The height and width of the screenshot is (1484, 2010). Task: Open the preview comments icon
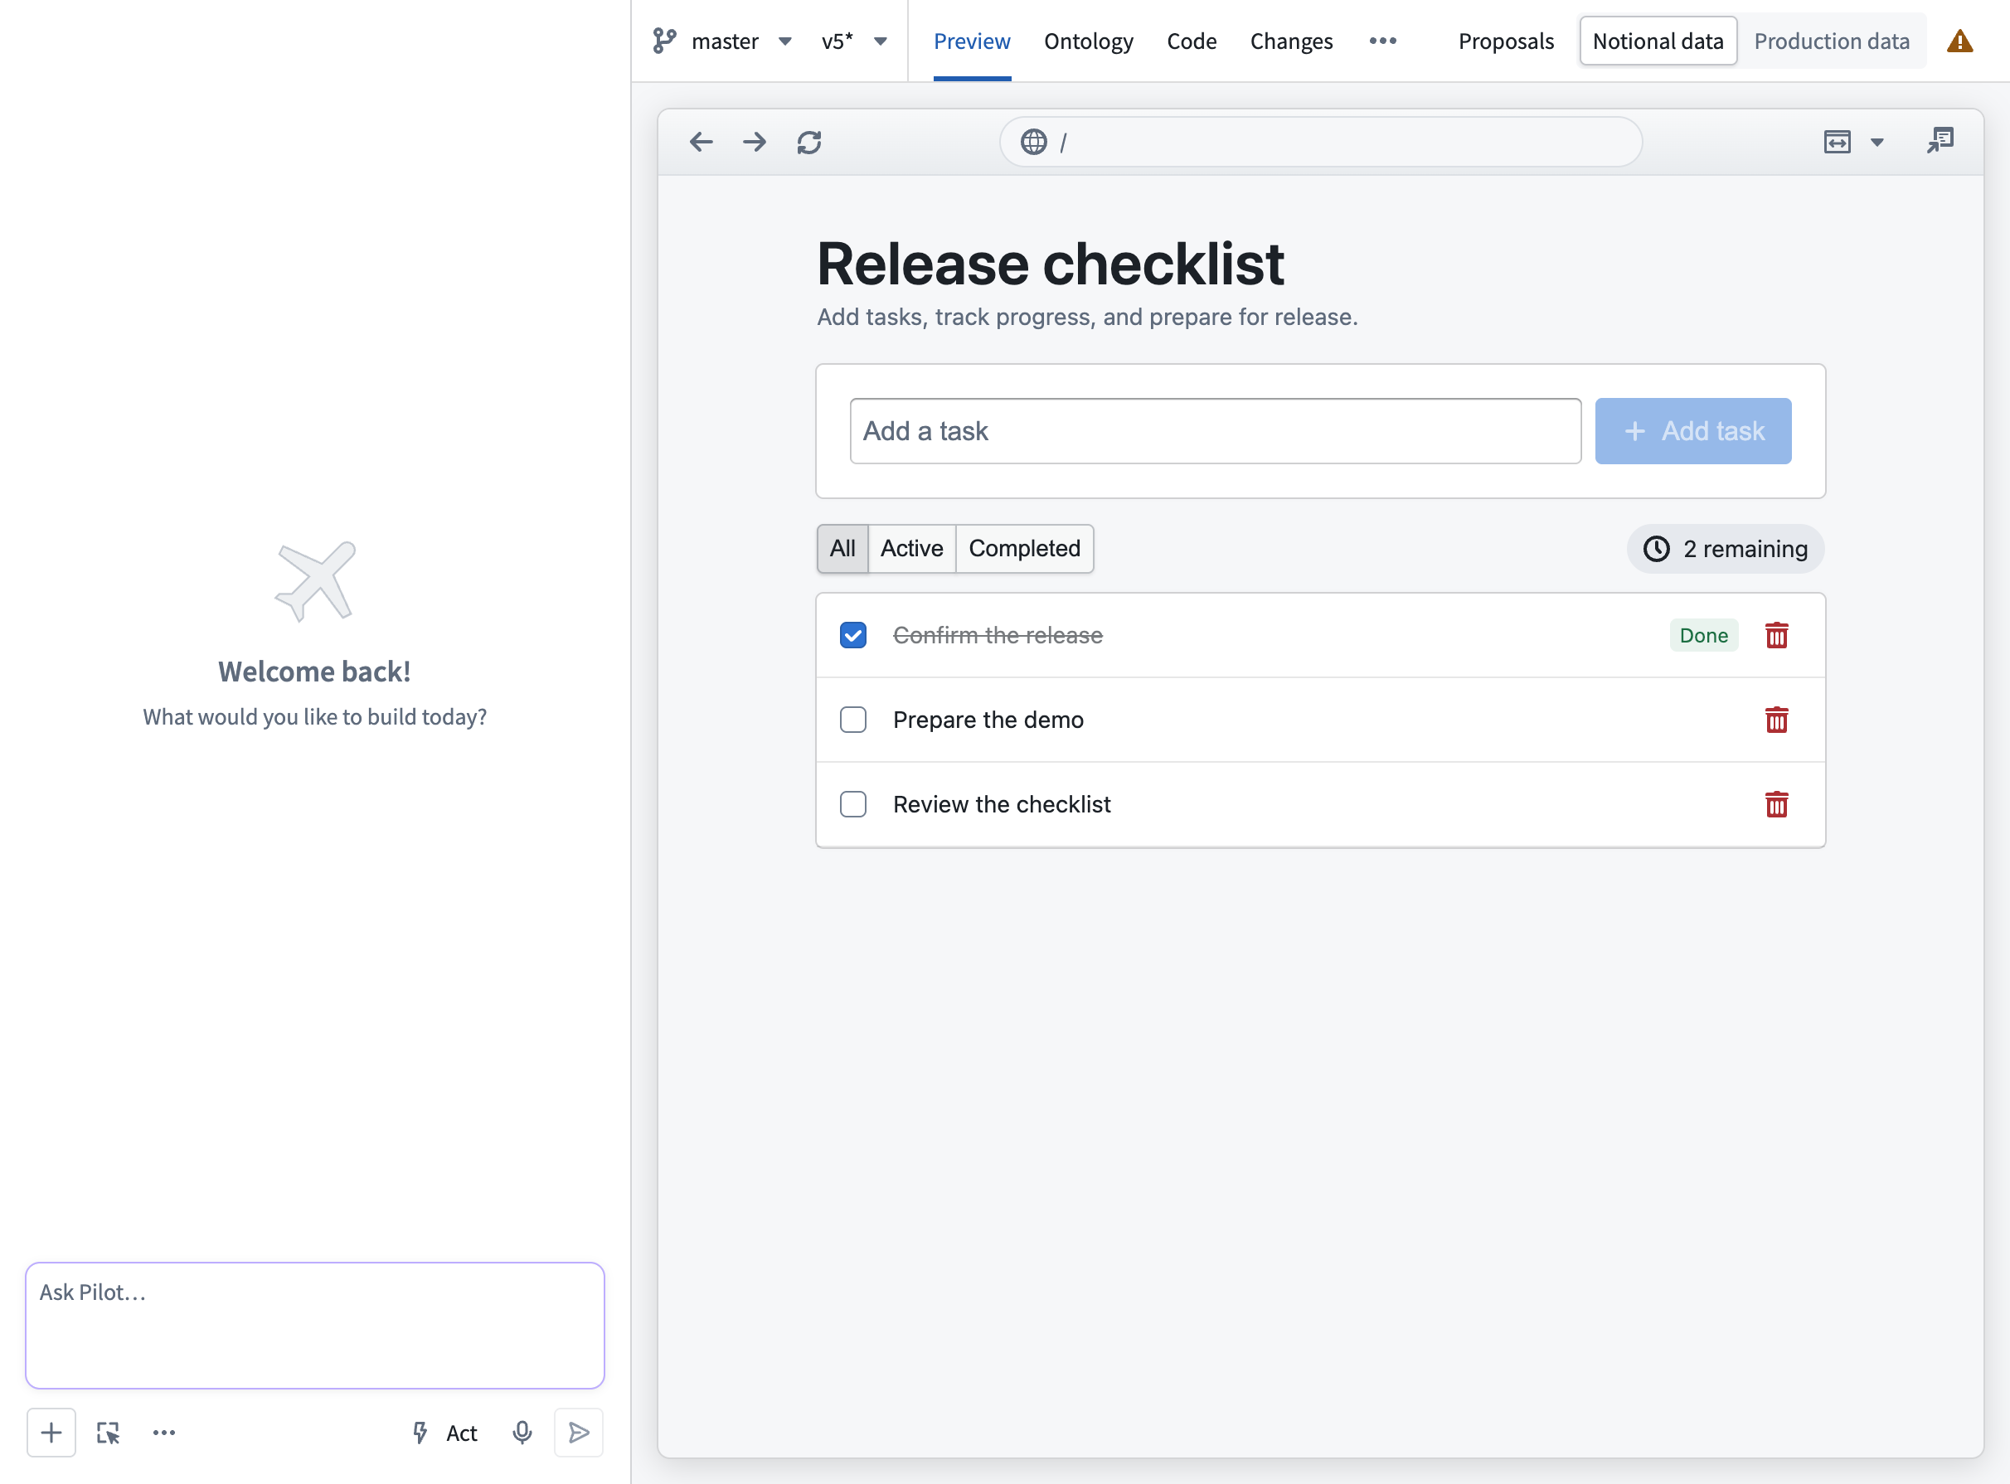click(1940, 140)
